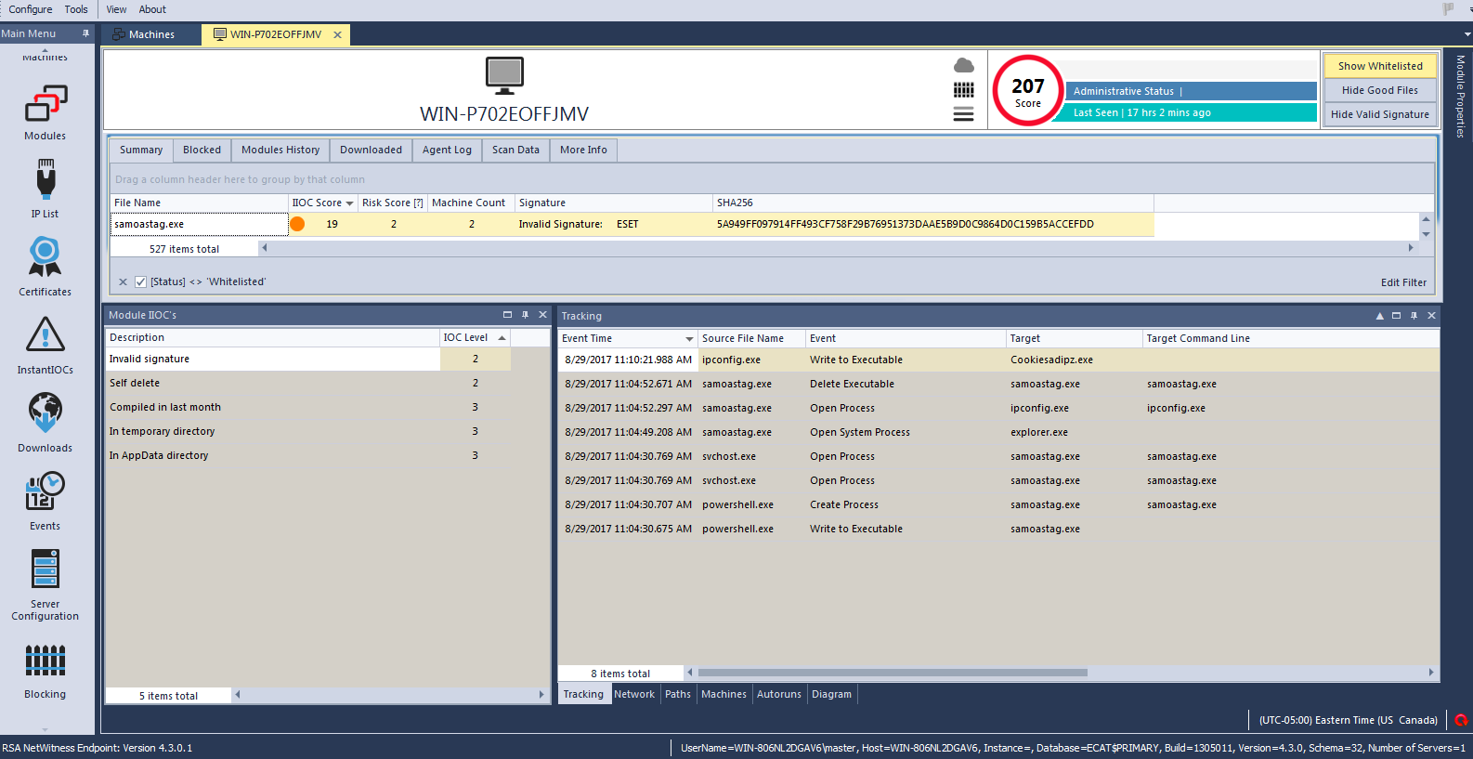
Task: Open the Blocking icon in the sidebar
Action: tap(45, 661)
